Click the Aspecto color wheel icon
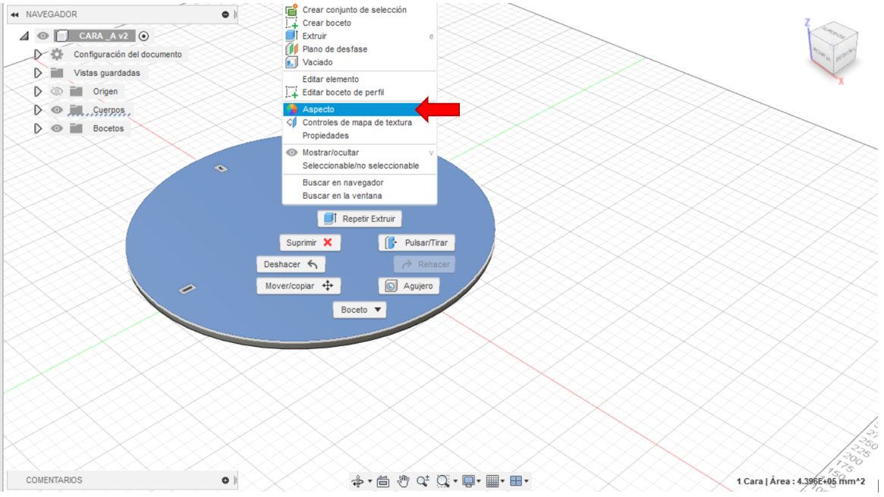Screen dimensions: 884x497 pos(291,109)
